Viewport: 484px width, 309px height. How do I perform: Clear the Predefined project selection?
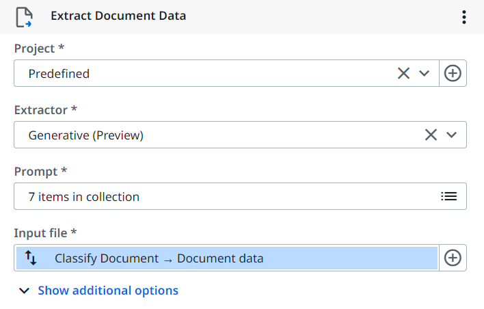[403, 73]
